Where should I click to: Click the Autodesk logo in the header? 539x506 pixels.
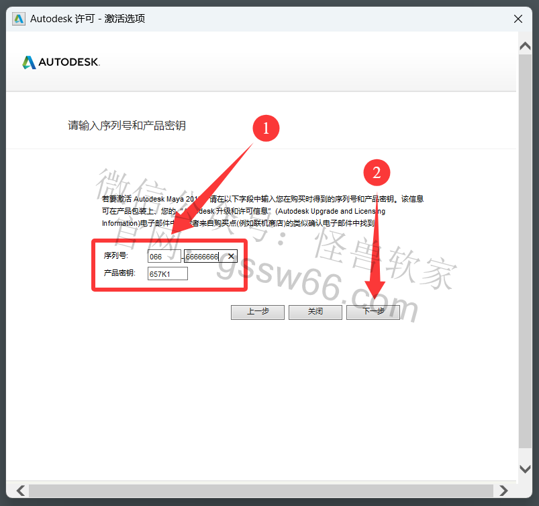tap(61, 62)
